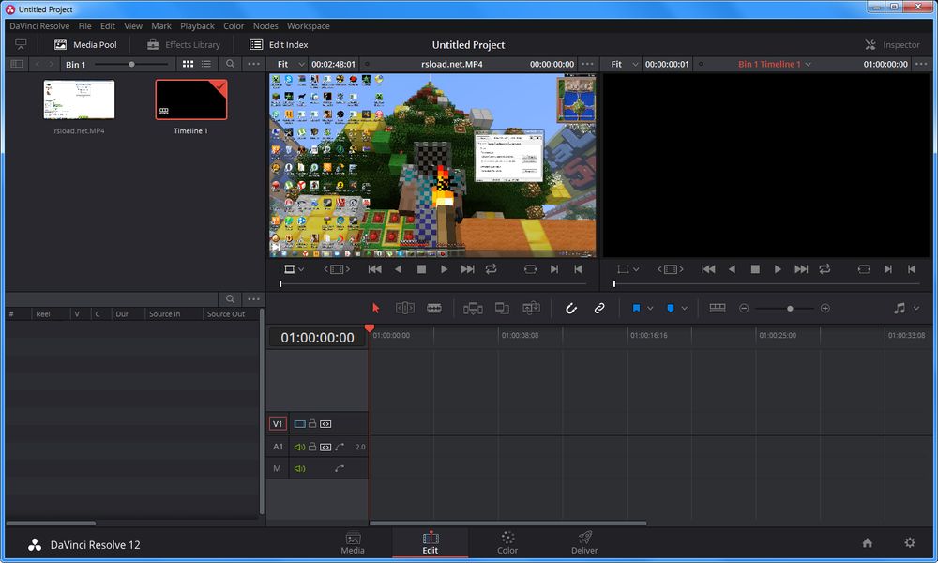Select the Razor edit tool

pyautogui.click(x=433, y=308)
